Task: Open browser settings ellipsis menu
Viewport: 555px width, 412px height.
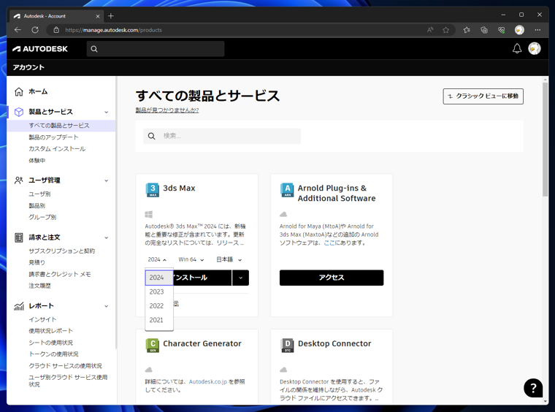Action: [537, 30]
